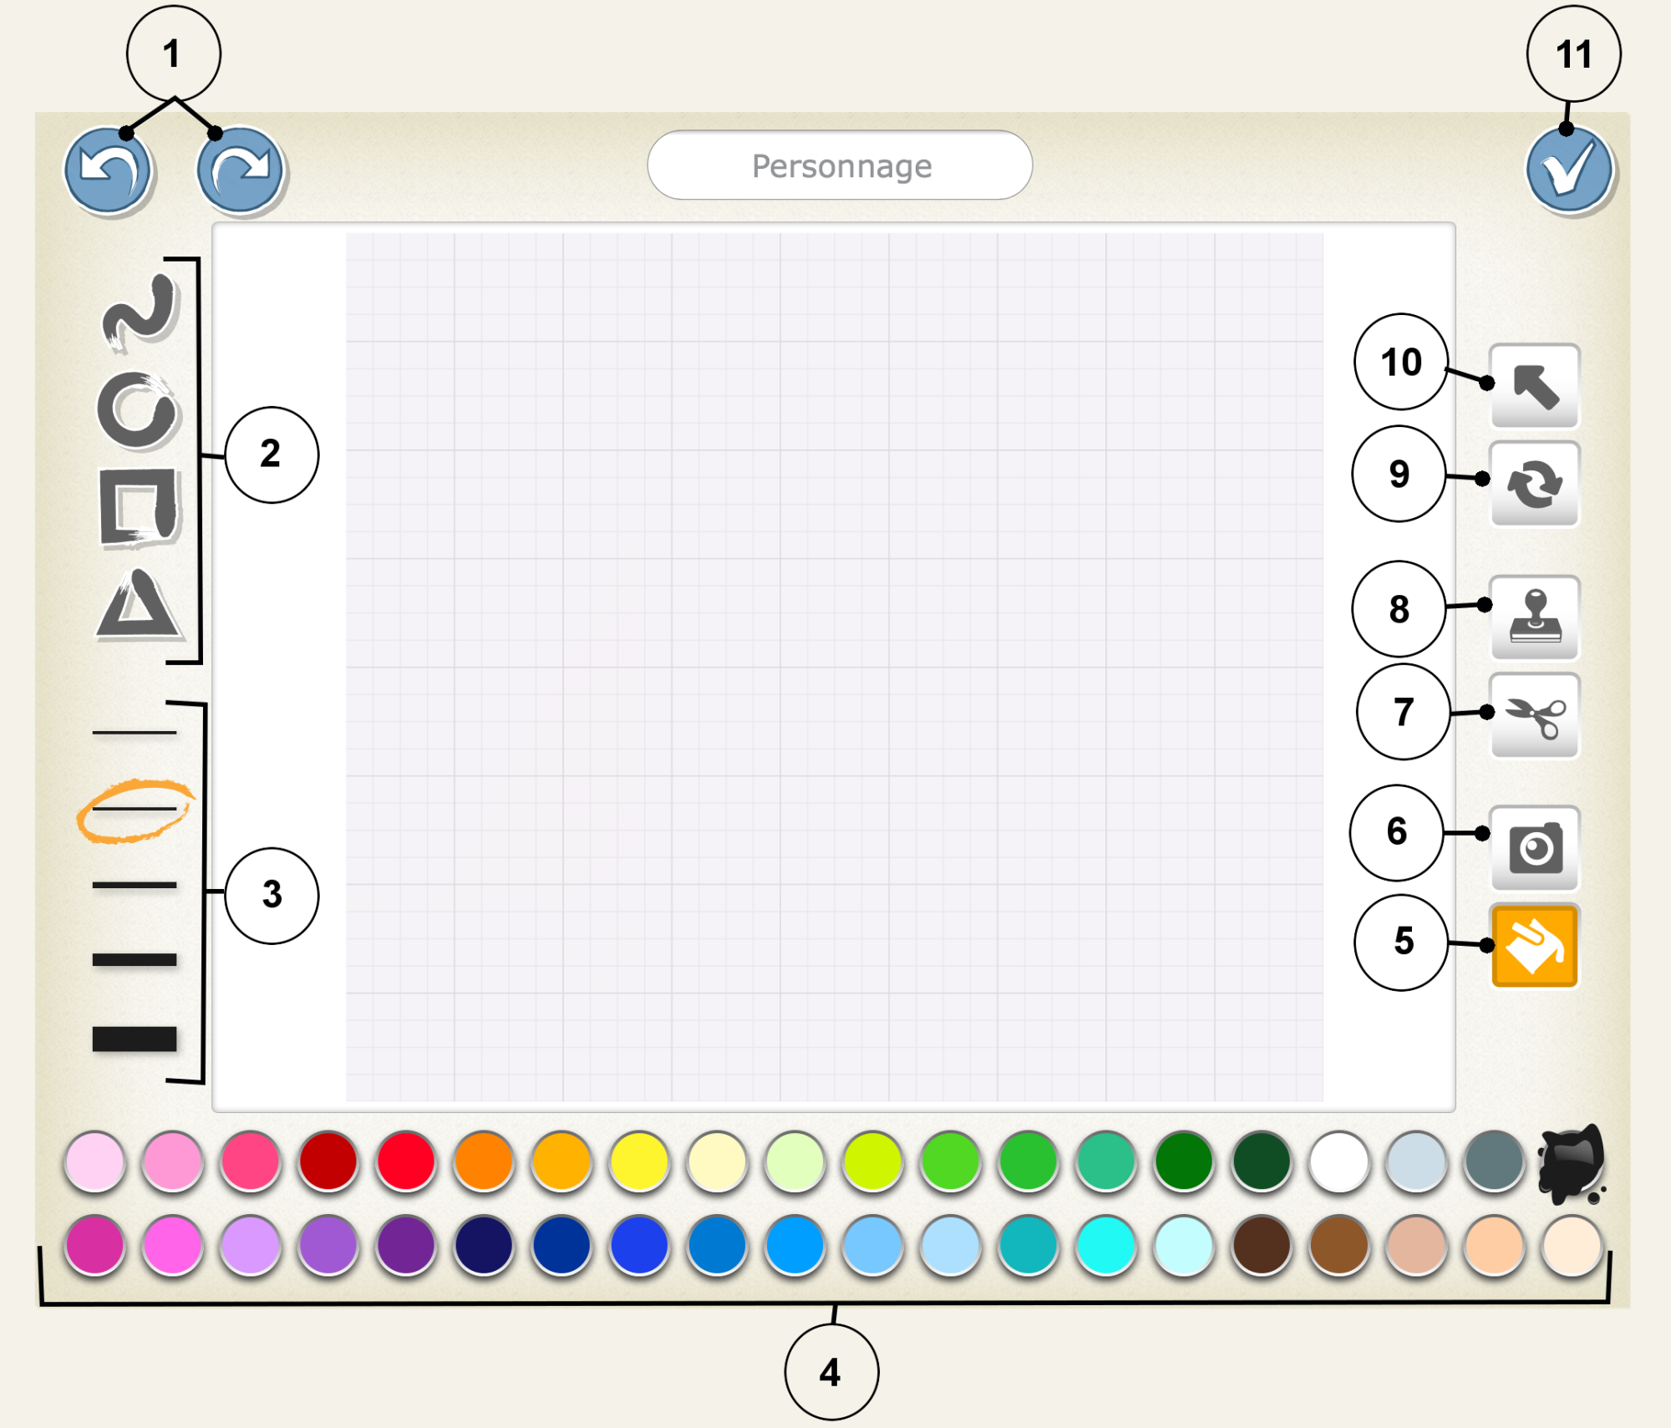Viewport: 1671px width, 1428px height.
Task: Select the square shape tool
Action: click(138, 507)
